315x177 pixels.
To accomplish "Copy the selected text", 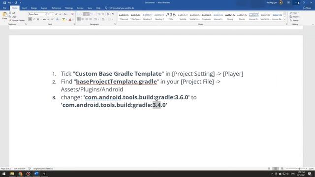I will [12, 17].
